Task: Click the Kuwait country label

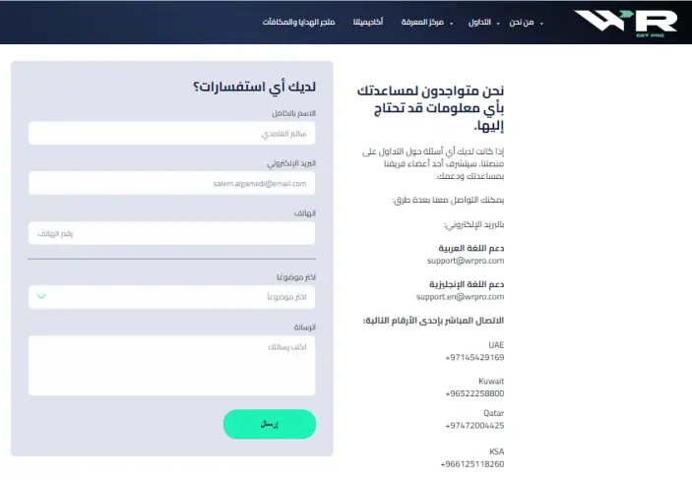Action: pyautogui.click(x=491, y=382)
